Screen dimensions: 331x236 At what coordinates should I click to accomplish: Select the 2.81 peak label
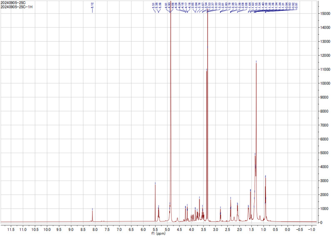223,5
